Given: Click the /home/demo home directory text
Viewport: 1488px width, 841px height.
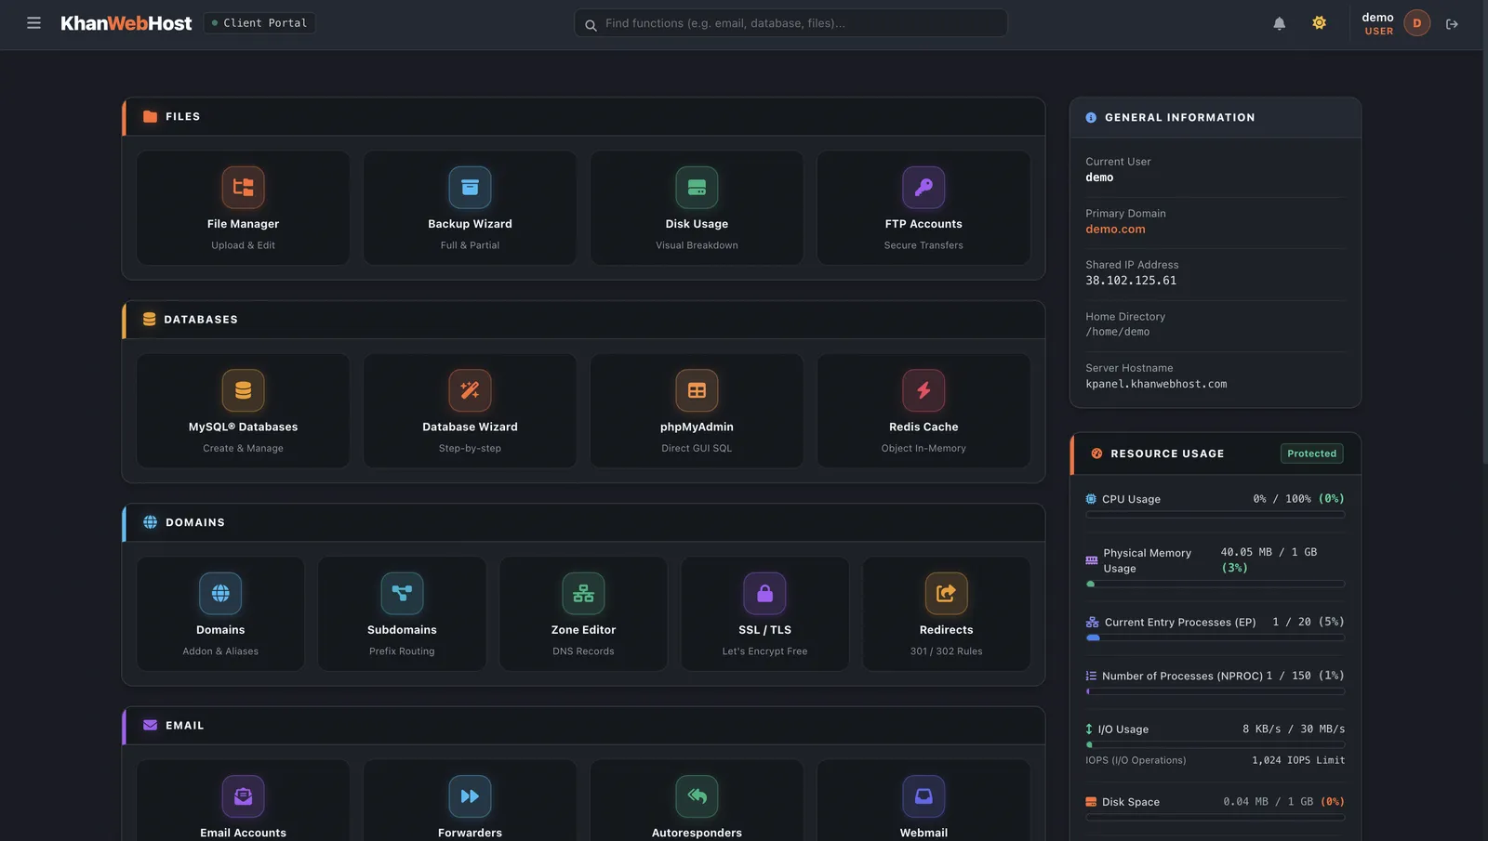Looking at the screenshot, I should pos(1117,332).
